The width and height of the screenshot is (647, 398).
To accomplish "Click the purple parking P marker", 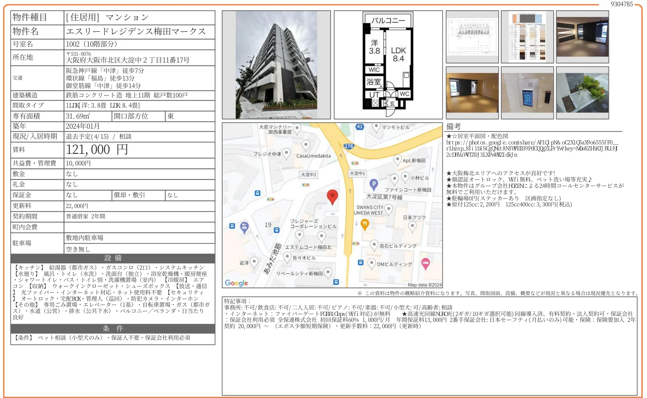I will 373,184.
